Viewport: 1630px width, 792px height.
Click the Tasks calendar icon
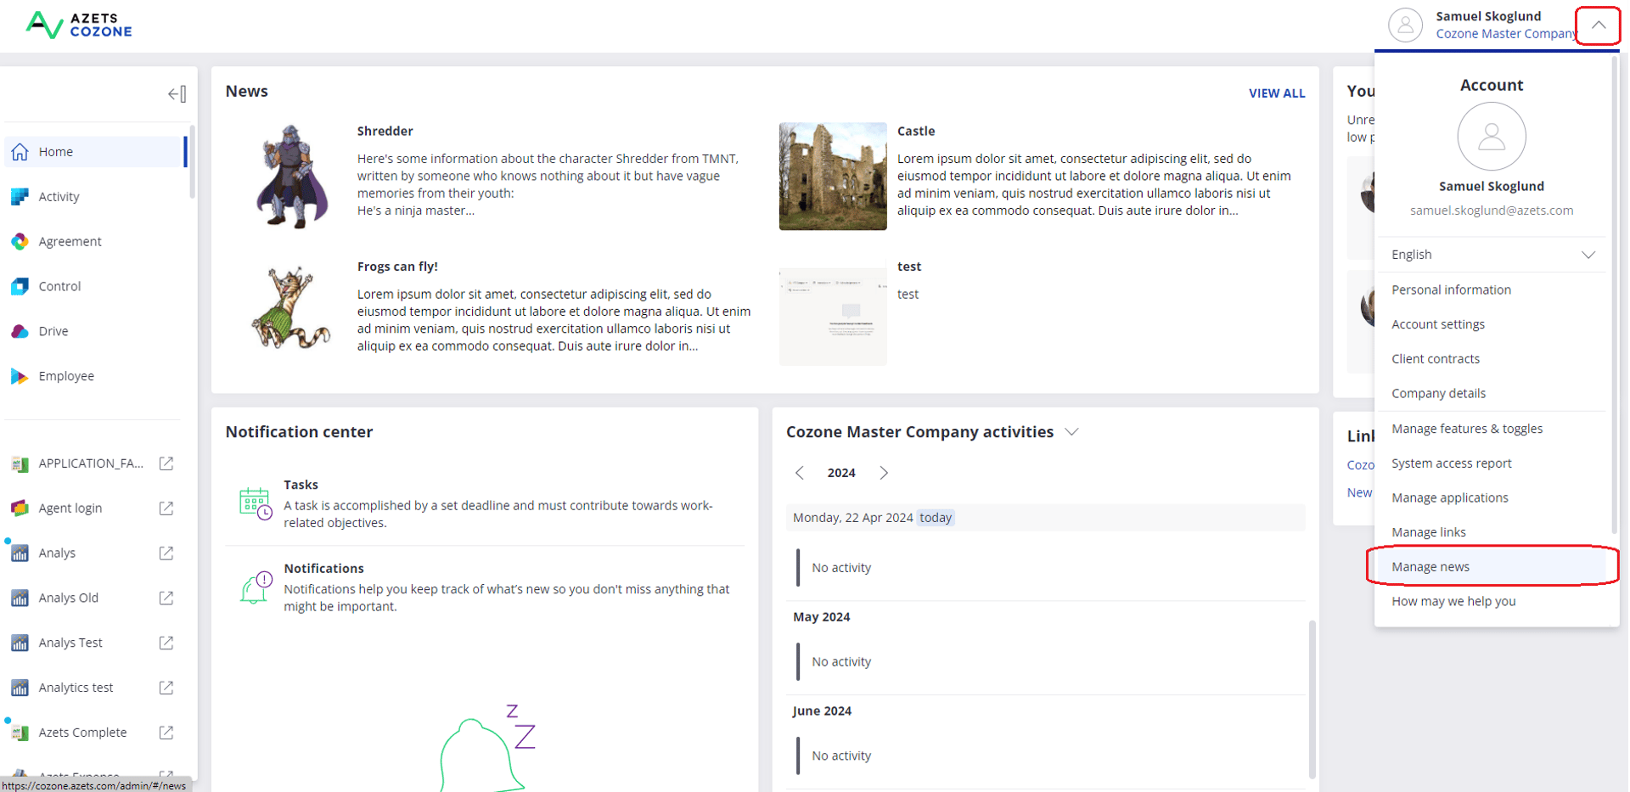(256, 503)
